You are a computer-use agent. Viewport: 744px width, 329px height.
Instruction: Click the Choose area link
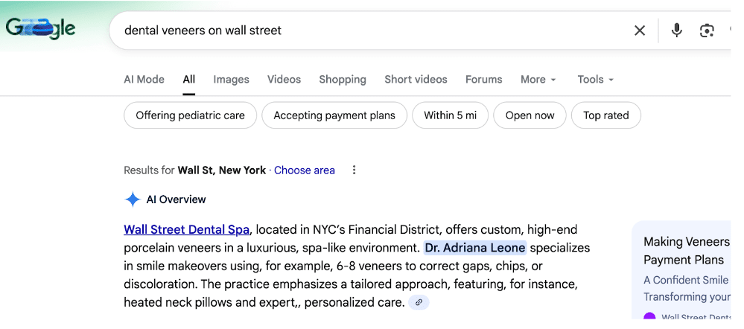point(304,170)
